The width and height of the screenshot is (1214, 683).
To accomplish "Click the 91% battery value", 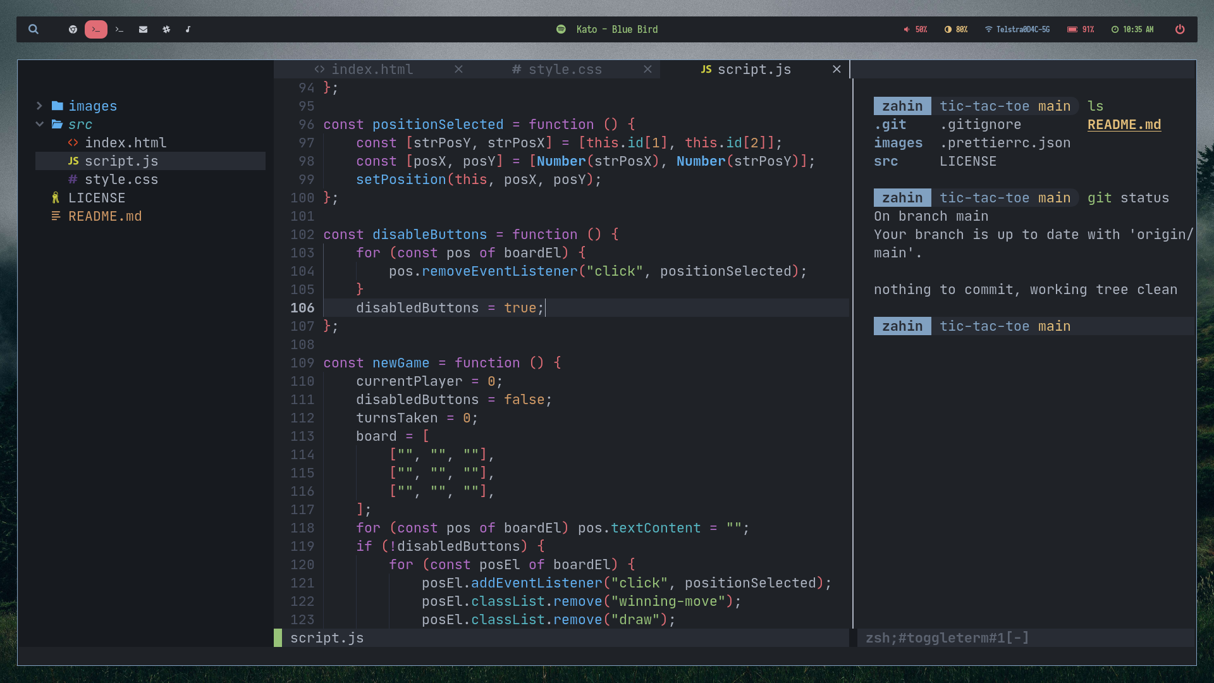I will [x=1088, y=29].
